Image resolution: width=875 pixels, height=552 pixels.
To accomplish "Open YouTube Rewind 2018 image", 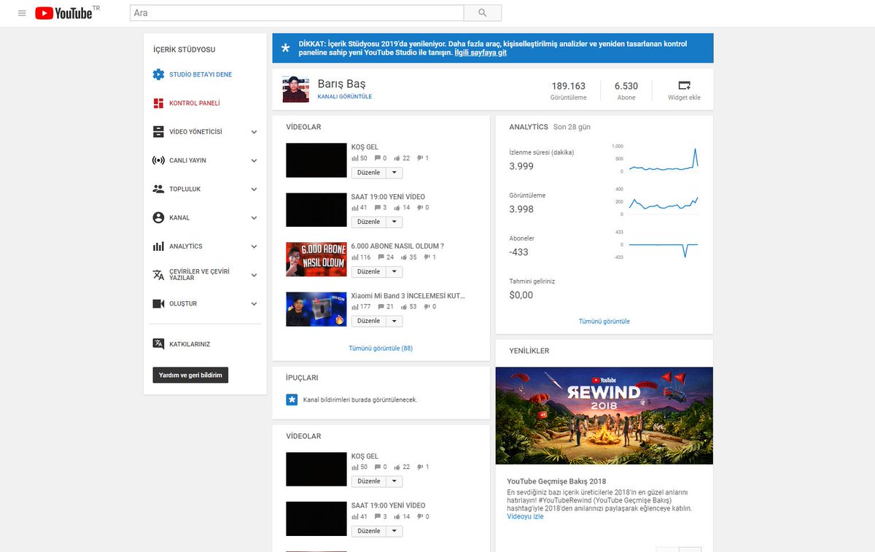I will 604,416.
